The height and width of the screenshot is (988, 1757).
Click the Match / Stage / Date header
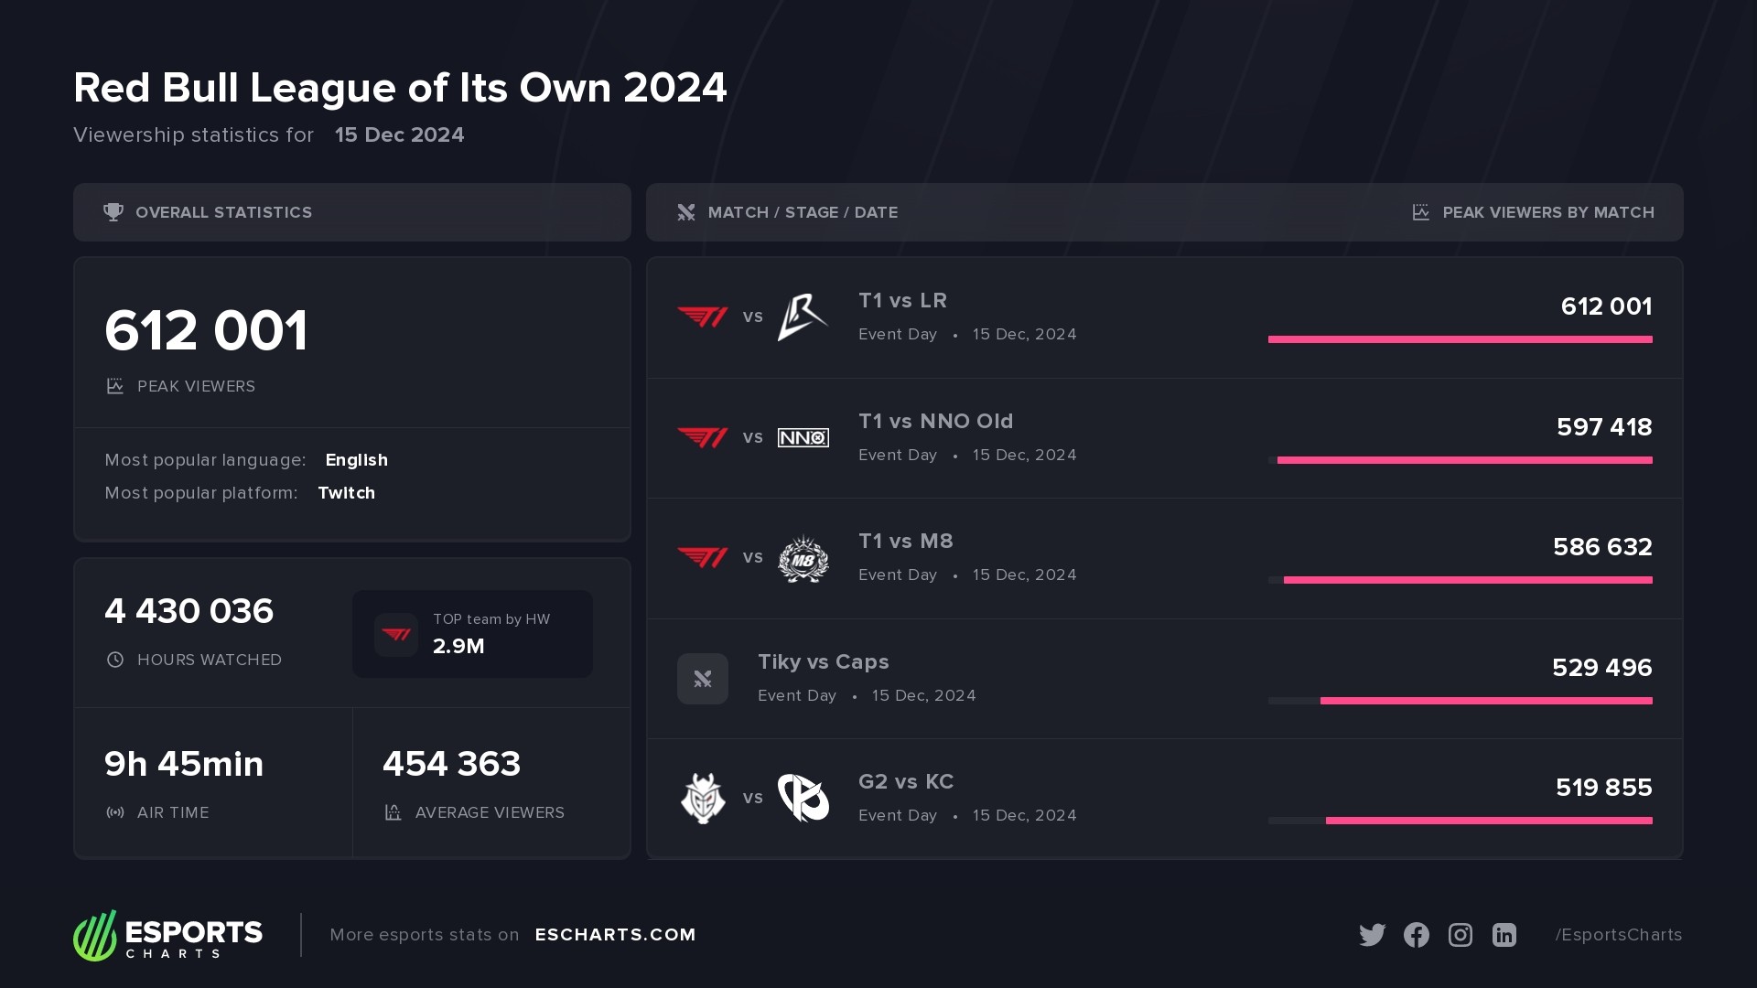click(803, 212)
